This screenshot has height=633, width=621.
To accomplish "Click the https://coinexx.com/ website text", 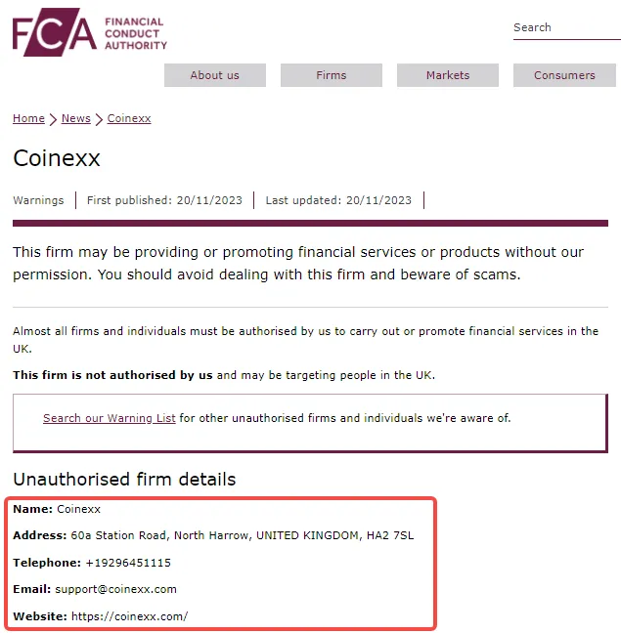I will [129, 616].
